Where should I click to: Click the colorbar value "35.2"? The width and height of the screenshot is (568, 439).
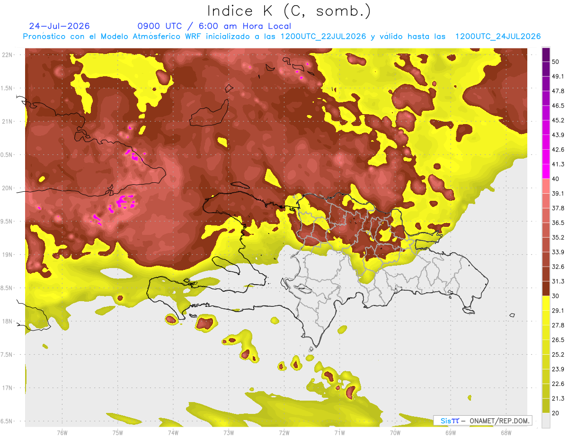[x=558, y=237]
